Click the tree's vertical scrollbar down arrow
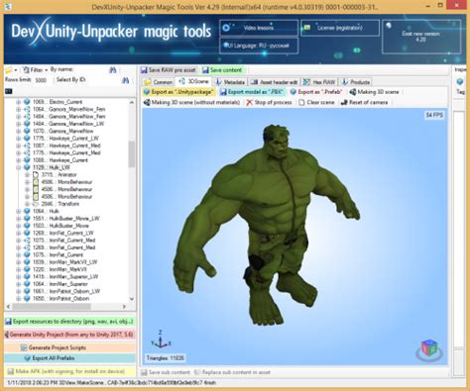Image resolution: width=470 pixels, height=391 pixels. pos(132,299)
